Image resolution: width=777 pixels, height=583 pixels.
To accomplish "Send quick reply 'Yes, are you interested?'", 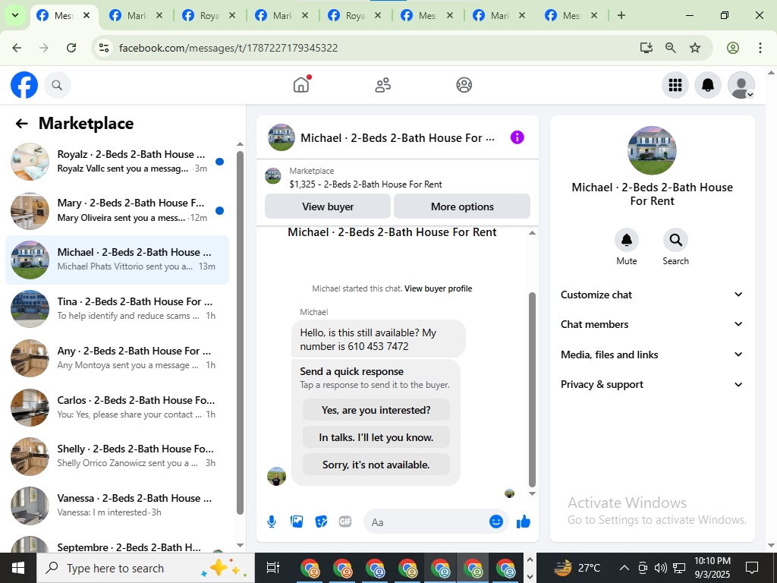I will click(x=376, y=410).
